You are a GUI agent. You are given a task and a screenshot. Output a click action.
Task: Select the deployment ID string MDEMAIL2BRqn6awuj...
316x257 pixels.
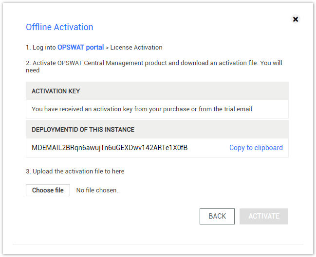click(110, 148)
